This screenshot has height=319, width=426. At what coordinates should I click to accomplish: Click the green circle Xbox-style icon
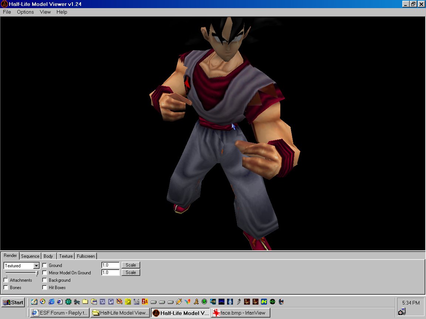204,302
